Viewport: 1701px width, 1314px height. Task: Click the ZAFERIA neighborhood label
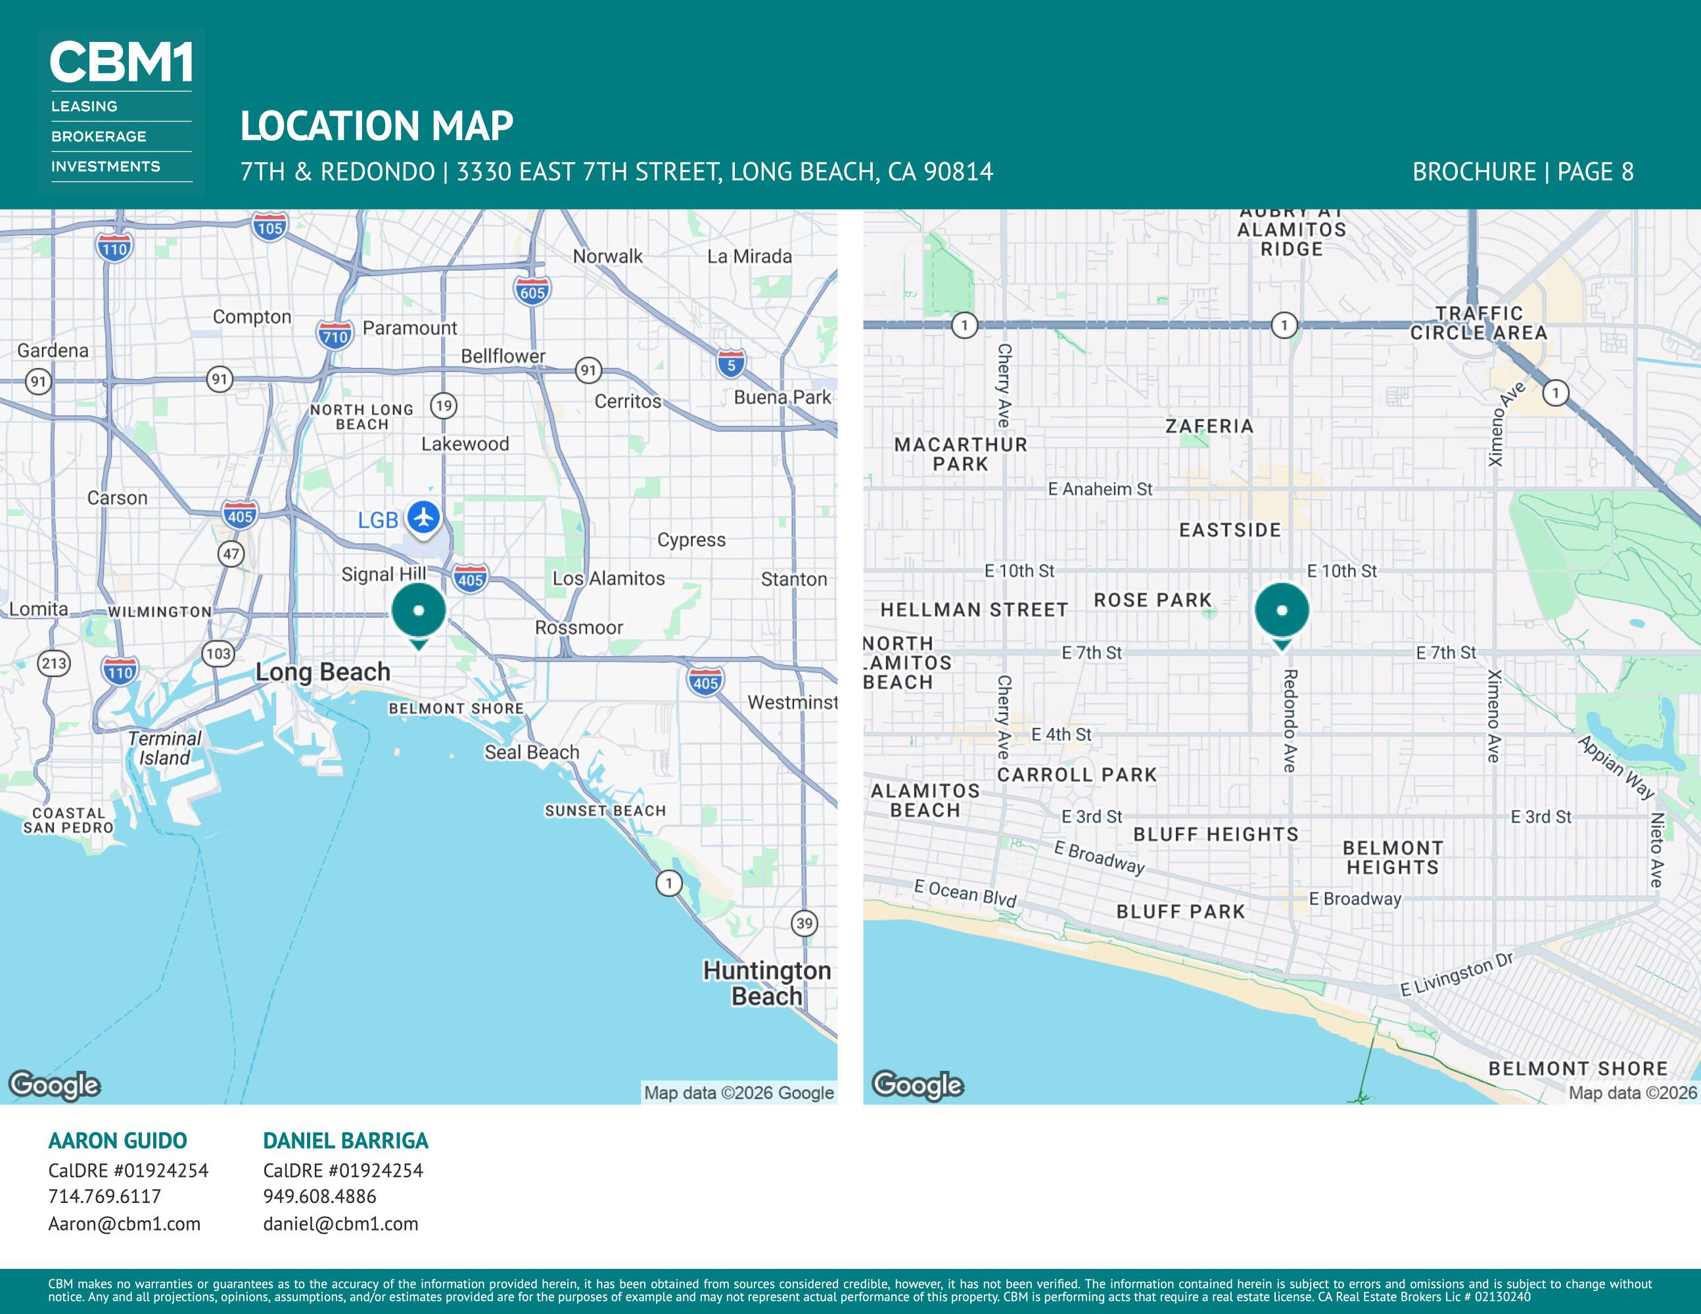pos(1209,426)
